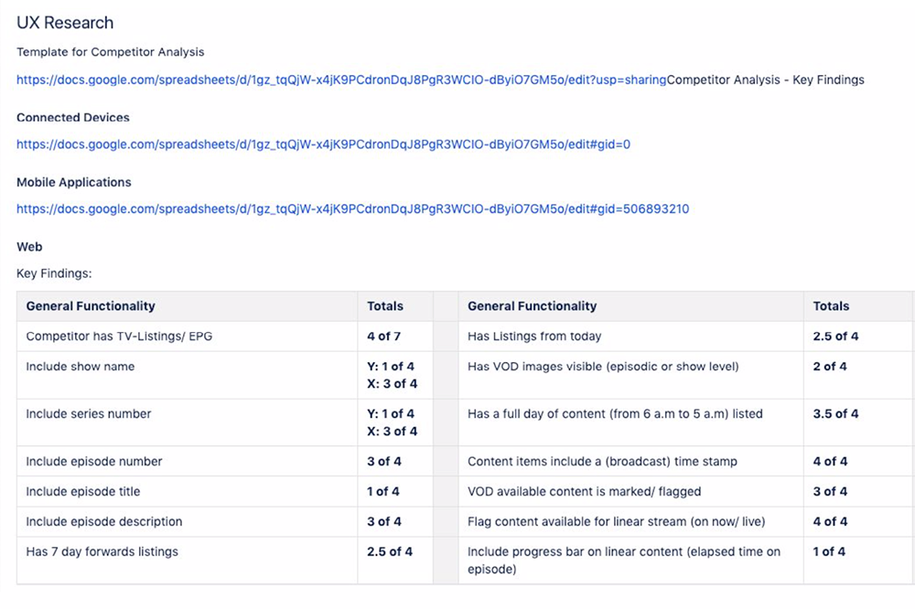
Task: Select the left General Functionality column header
Action: pos(187,306)
